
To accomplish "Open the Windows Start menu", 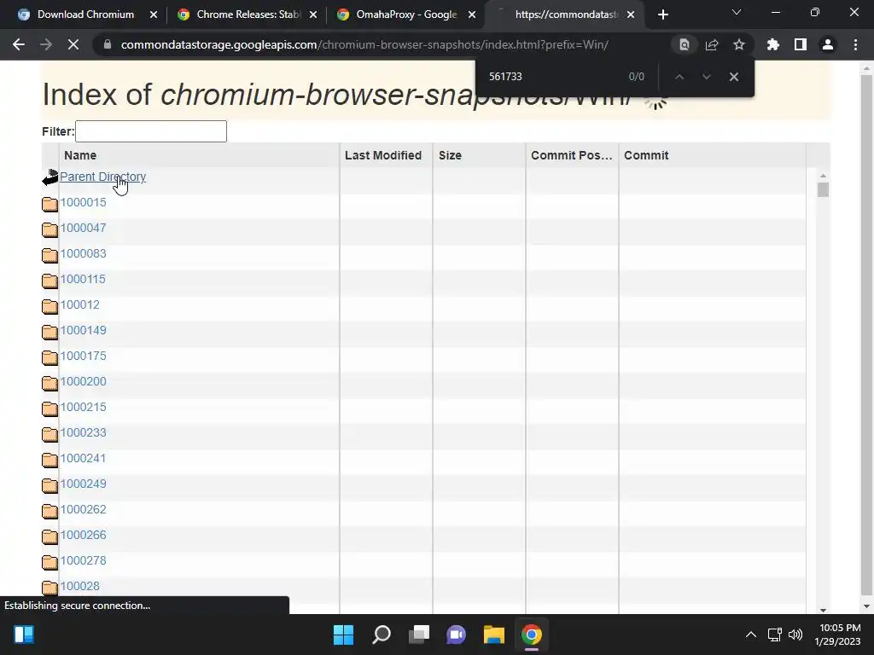I will (343, 635).
